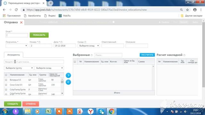Open the Авиабилеты bookmark

(32, 16)
